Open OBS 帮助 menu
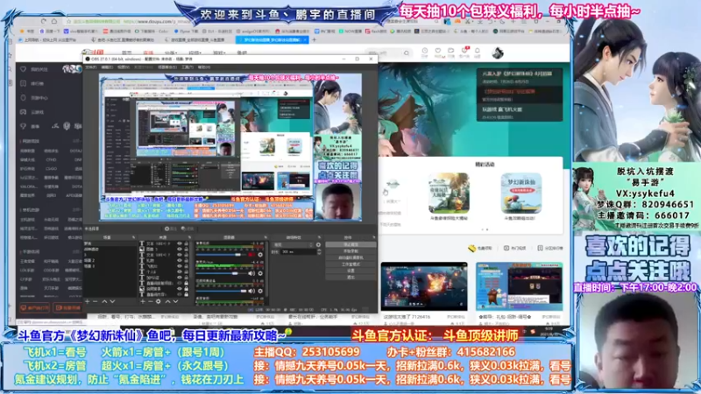Viewport: 701px width, 394px height. tap(204, 67)
